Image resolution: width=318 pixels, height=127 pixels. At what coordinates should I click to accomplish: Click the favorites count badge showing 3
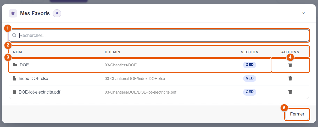pos(57,13)
